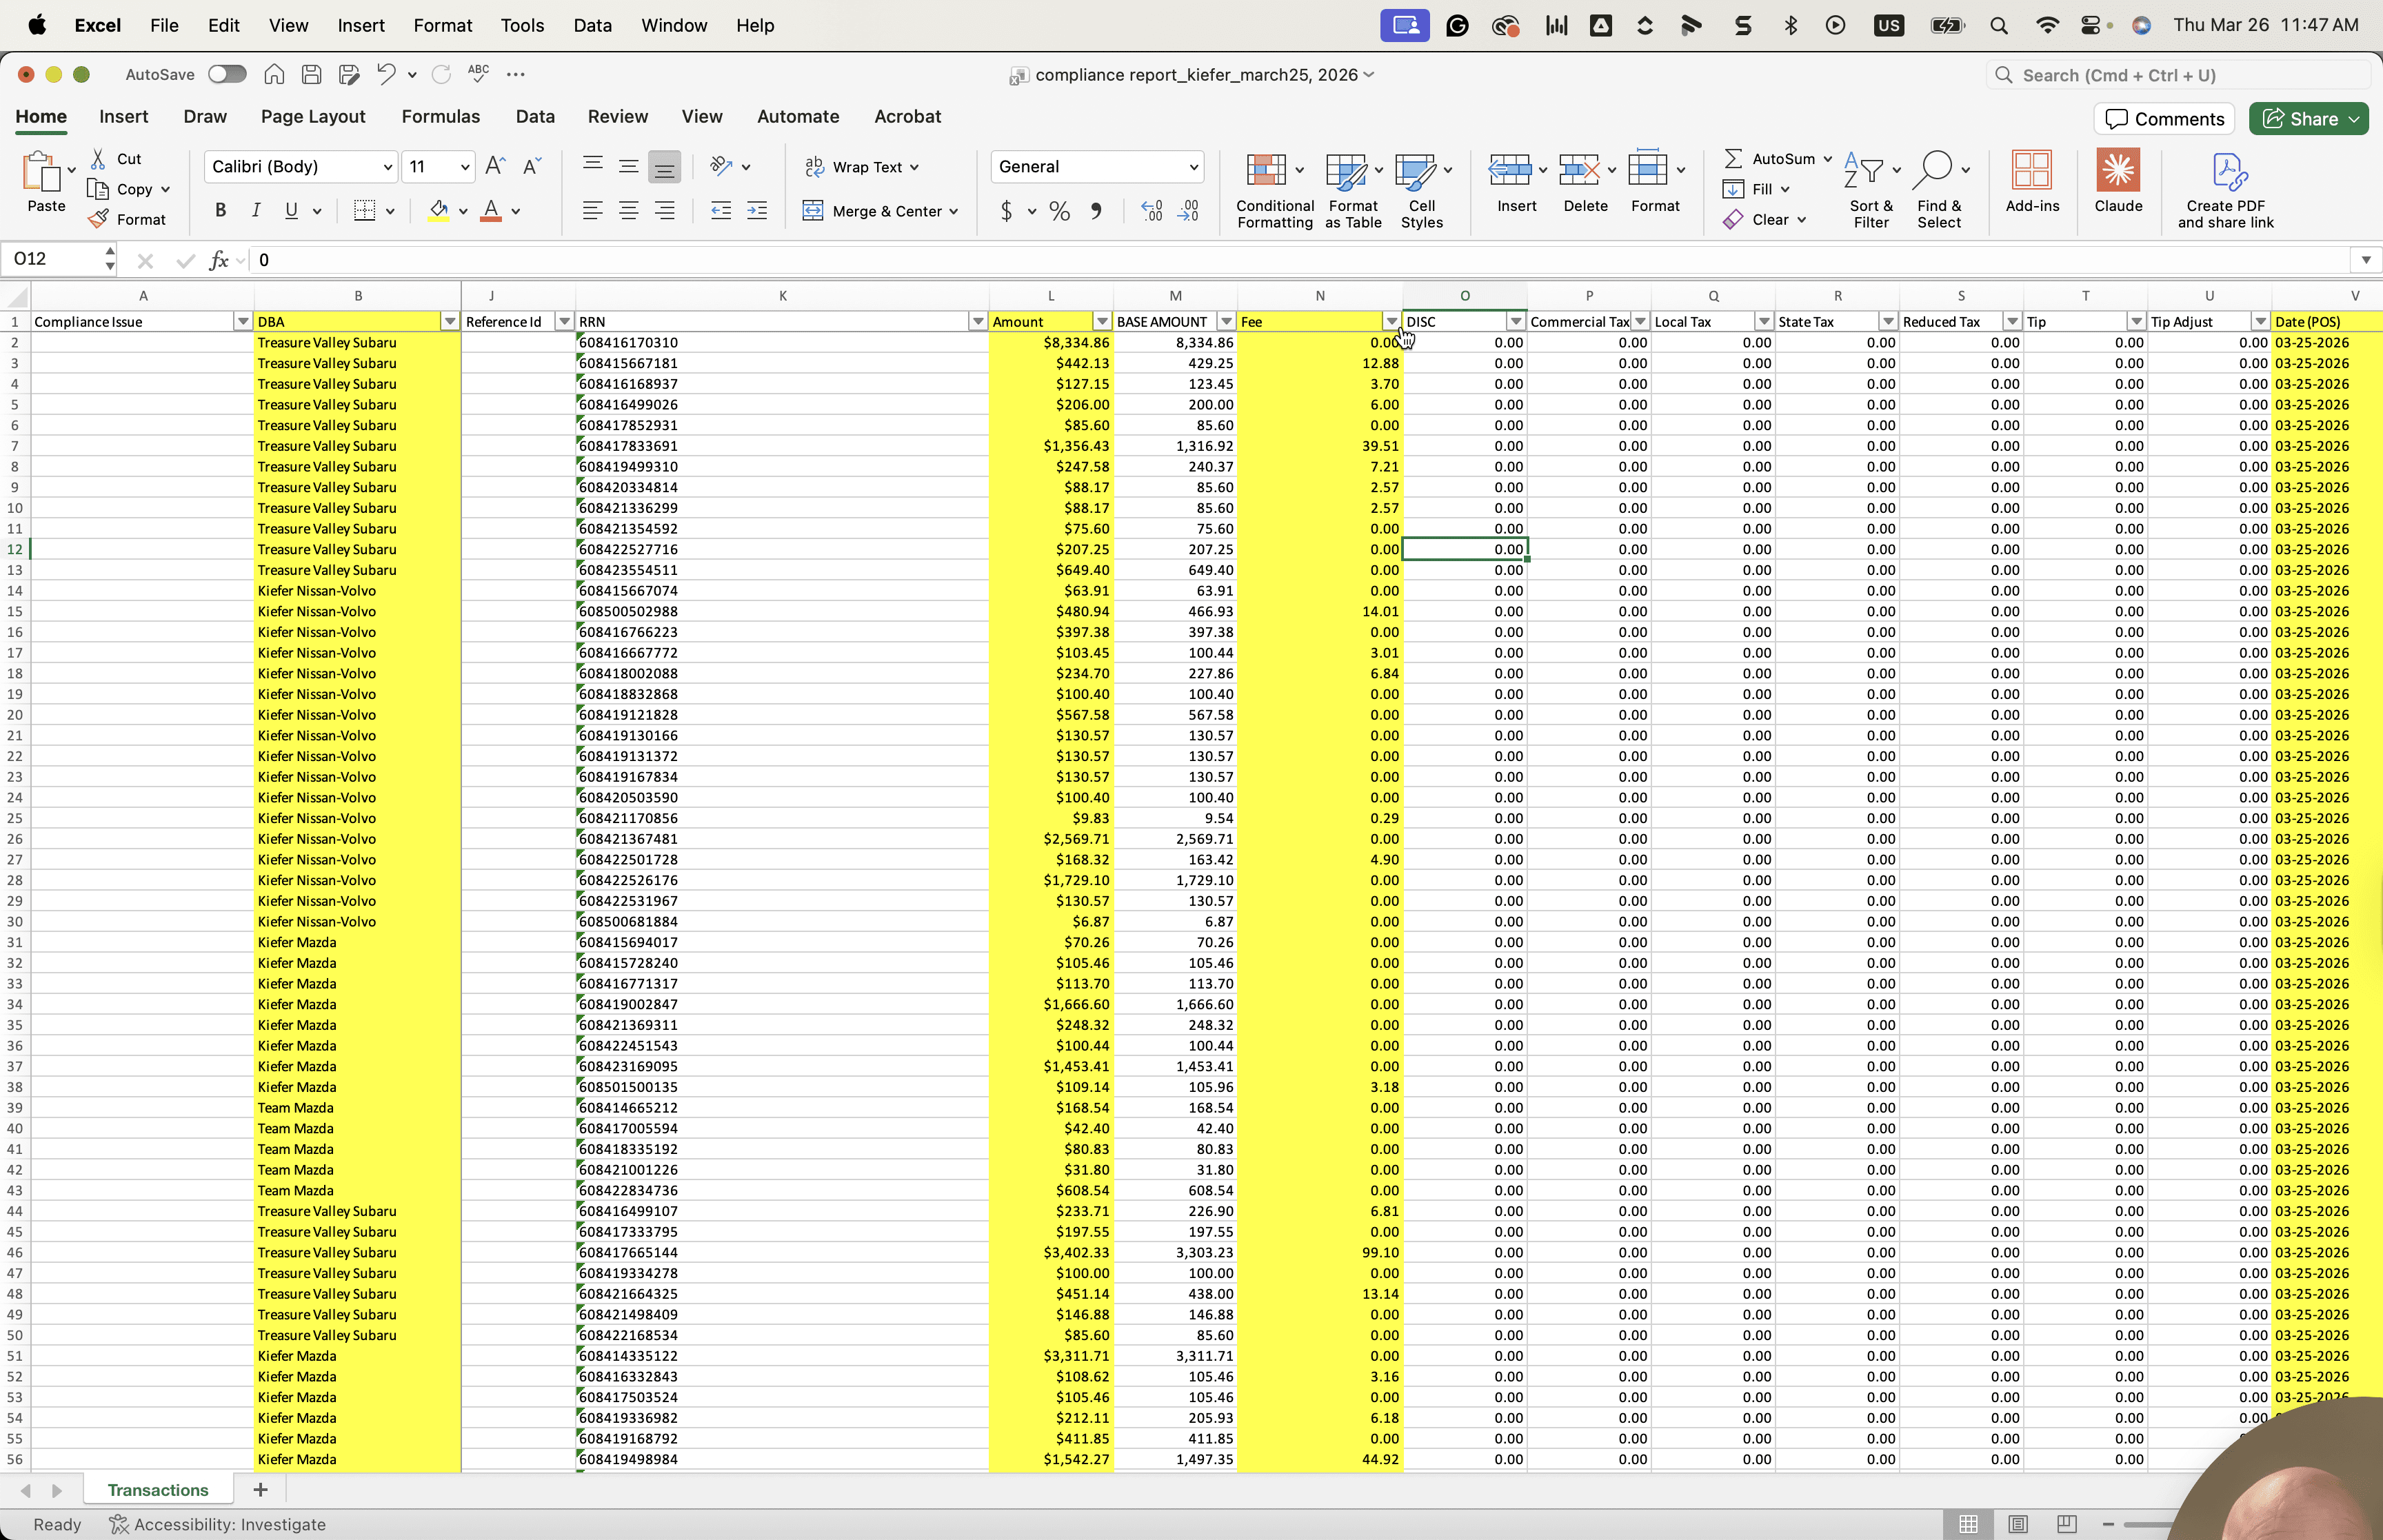This screenshot has width=2383, height=1540.
Task: Click the Decrease Font Size icon
Action: [x=532, y=167]
